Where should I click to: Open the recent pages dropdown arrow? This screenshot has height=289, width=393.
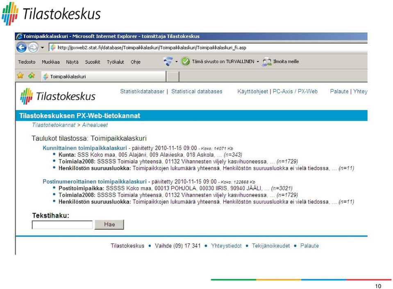tap(42, 48)
